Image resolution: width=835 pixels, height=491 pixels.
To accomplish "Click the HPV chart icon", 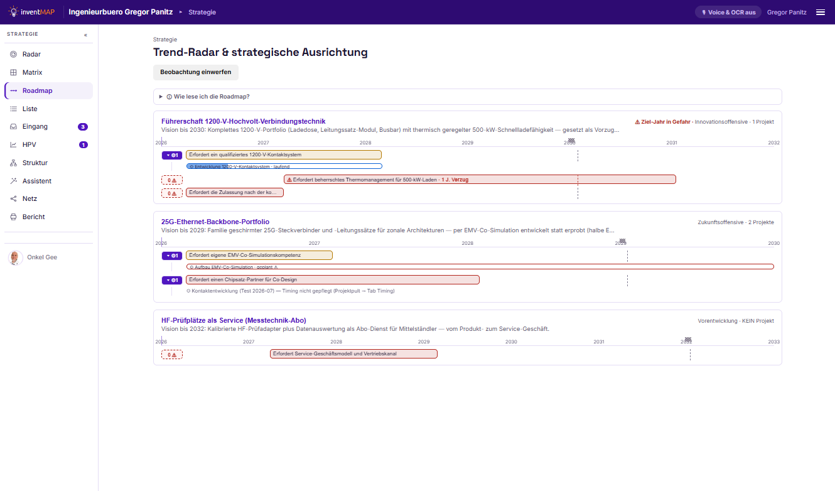I will point(14,145).
